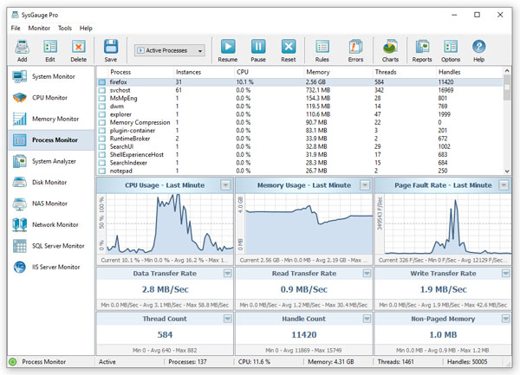The image size is (520, 375).
Task: Select Network Monitor in the sidebar
Action: click(51, 225)
